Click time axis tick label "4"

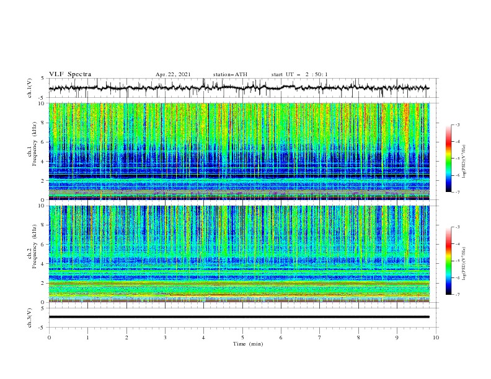click(203, 338)
